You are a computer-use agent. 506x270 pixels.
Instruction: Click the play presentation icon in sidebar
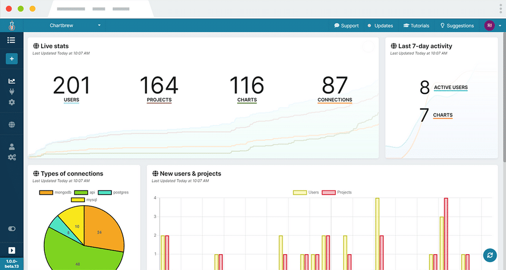[x=12, y=250]
